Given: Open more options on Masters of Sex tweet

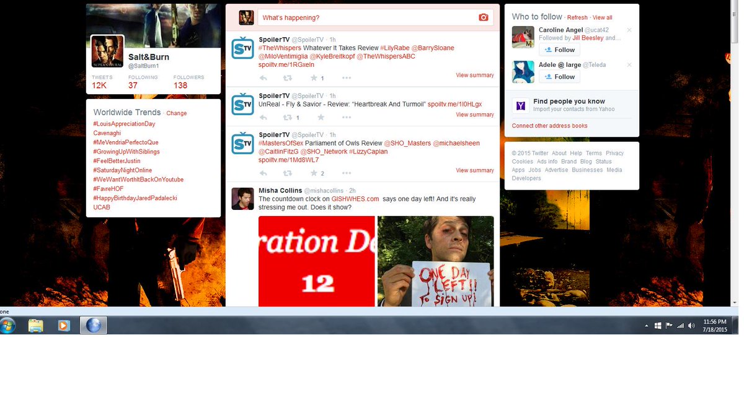Looking at the screenshot, I should [x=347, y=173].
